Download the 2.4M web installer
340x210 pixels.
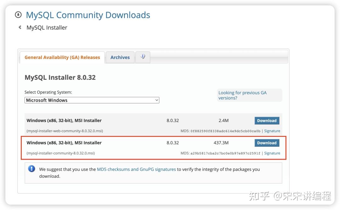tap(267, 120)
